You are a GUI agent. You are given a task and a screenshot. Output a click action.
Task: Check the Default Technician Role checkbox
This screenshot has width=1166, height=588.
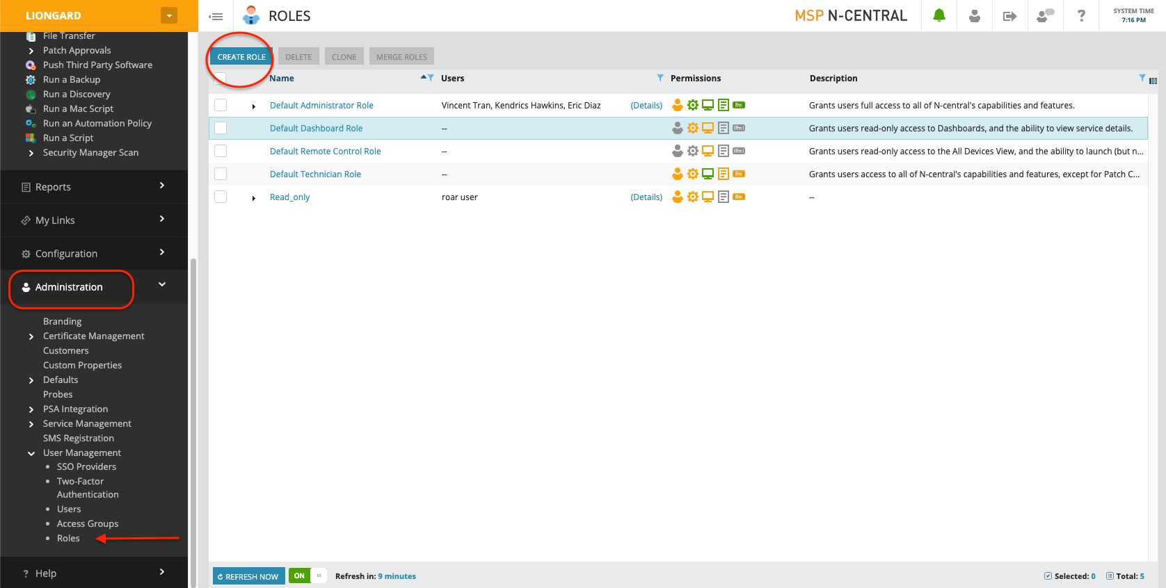click(221, 174)
